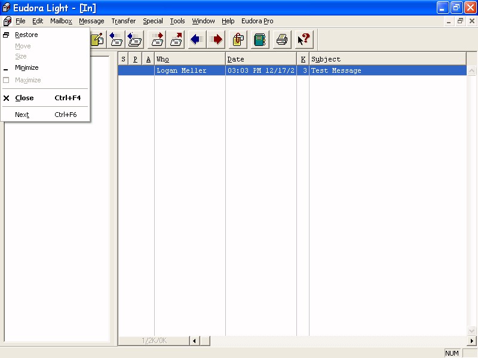Screen dimensions: 478x358
Task: Click the Test Message subject cell
Action: (x=388, y=70)
